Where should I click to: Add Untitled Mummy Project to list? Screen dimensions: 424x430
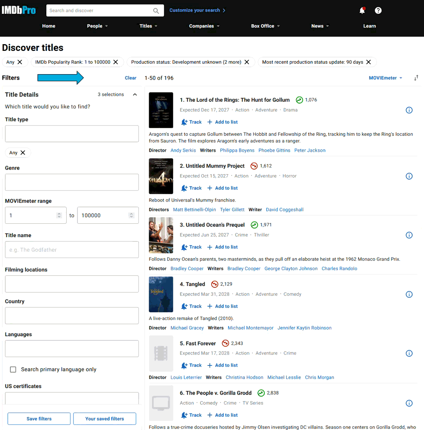[x=222, y=188]
